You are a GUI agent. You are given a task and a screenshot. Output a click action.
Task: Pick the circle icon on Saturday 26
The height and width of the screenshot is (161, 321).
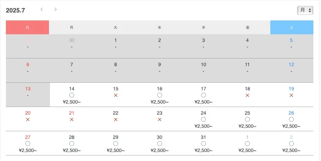[x=291, y=119]
